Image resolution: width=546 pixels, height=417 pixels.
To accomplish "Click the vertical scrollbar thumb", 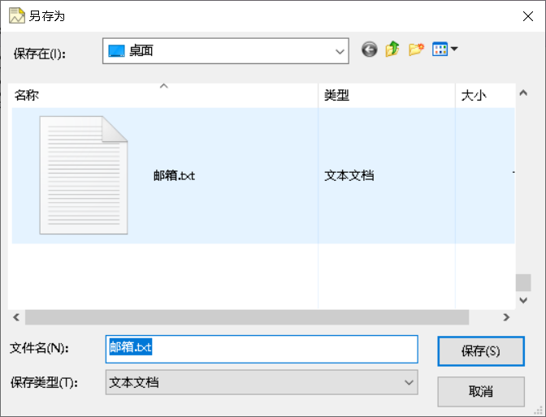I will (x=523, y=283).
